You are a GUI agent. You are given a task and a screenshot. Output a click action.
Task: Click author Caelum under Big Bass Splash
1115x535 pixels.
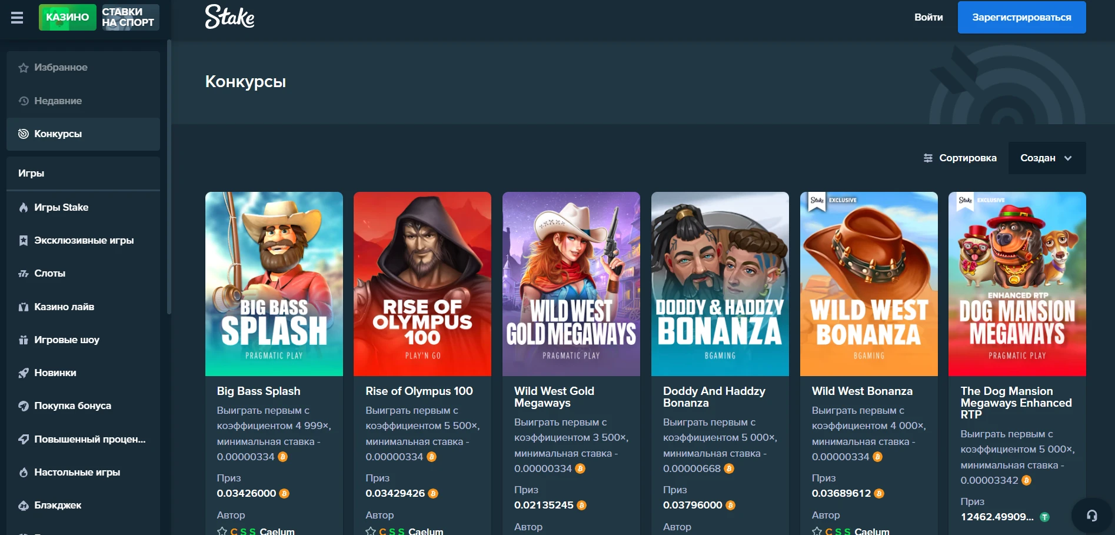[277, 531]
